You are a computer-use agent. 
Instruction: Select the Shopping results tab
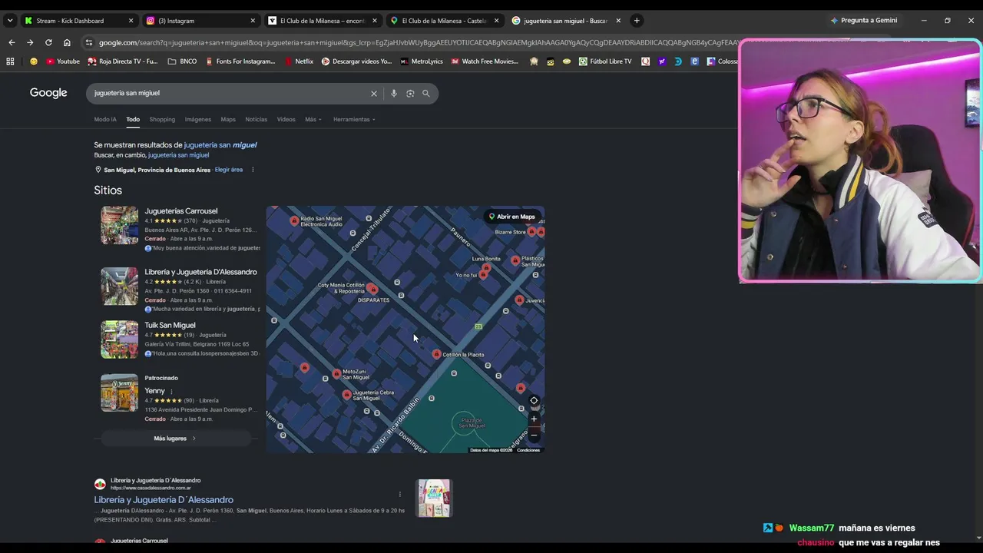coord(162,119)
